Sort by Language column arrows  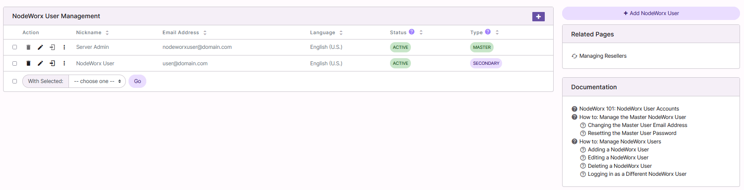(x=341, y=32)
